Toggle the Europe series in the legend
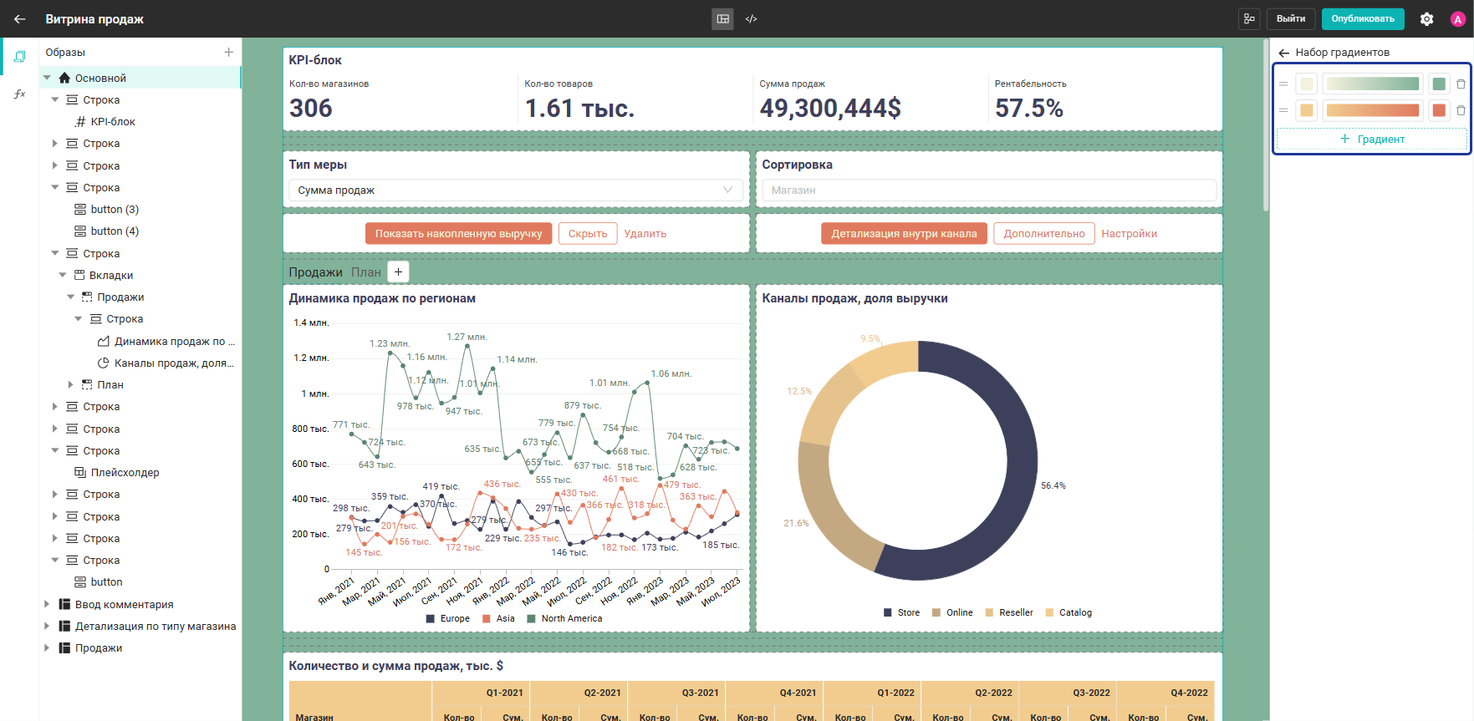The image size is (1474, 721). coord(448,618)
